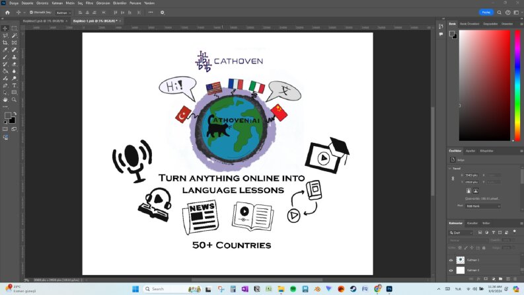Viewport: 524px width, 295px height.
Task: Select the Healing Brush tool
Action: coord(14,50)
